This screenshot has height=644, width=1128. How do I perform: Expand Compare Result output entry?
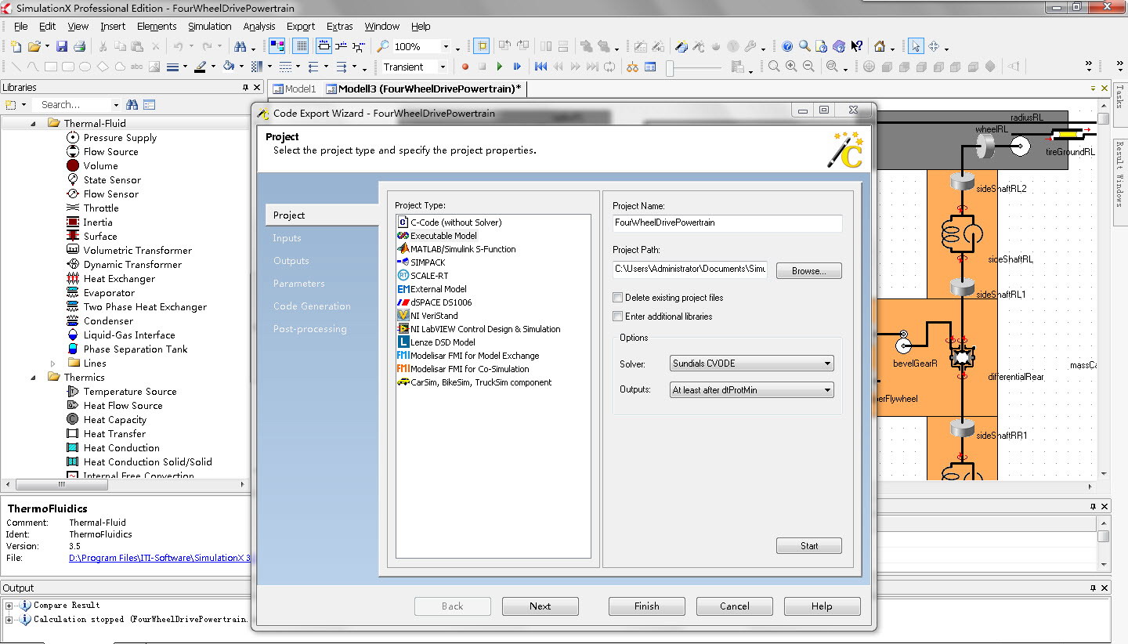[x=9, y=606]
